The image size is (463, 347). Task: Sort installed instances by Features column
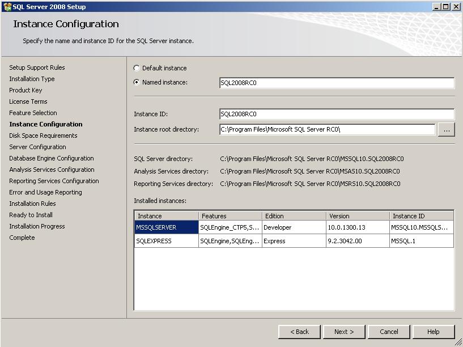pyautogui.click(x=230, y=216)
